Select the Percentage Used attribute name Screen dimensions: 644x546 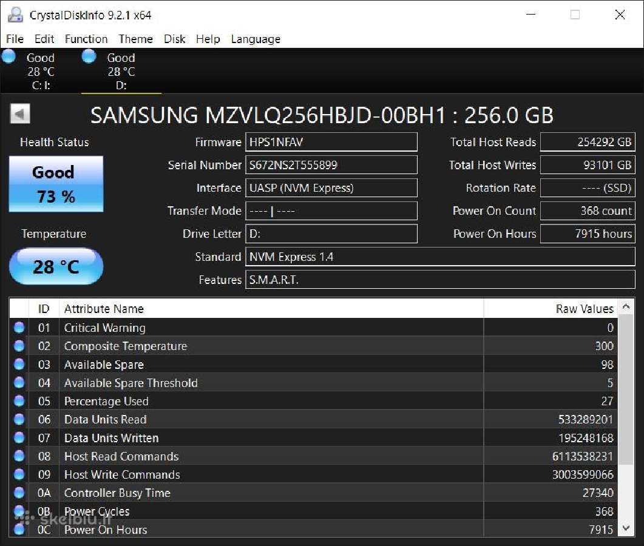pyautogui.click(x=106, y=401)
